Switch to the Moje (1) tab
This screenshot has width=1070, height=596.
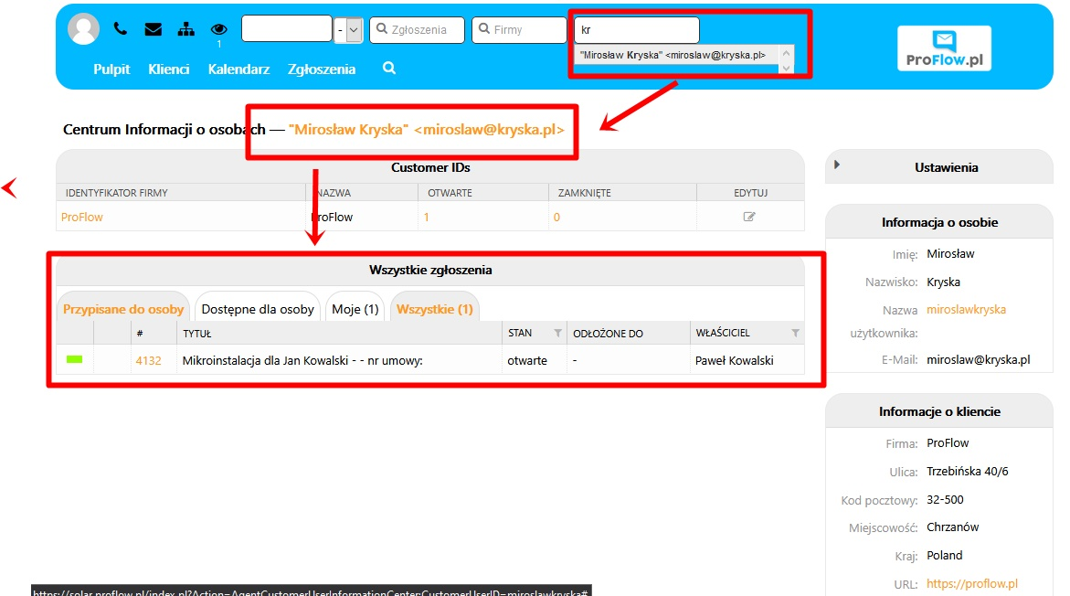(x=355, y=309)
